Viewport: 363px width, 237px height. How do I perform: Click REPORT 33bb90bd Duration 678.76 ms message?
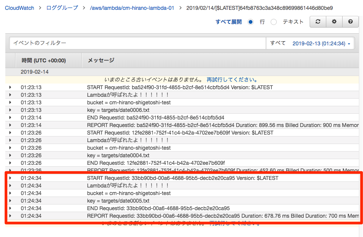click(x=223, y=216)
